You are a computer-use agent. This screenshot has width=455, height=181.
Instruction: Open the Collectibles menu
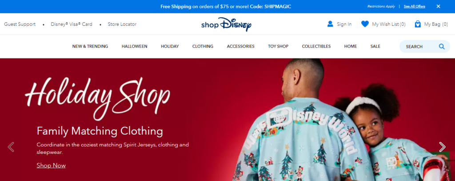(316, 46)
